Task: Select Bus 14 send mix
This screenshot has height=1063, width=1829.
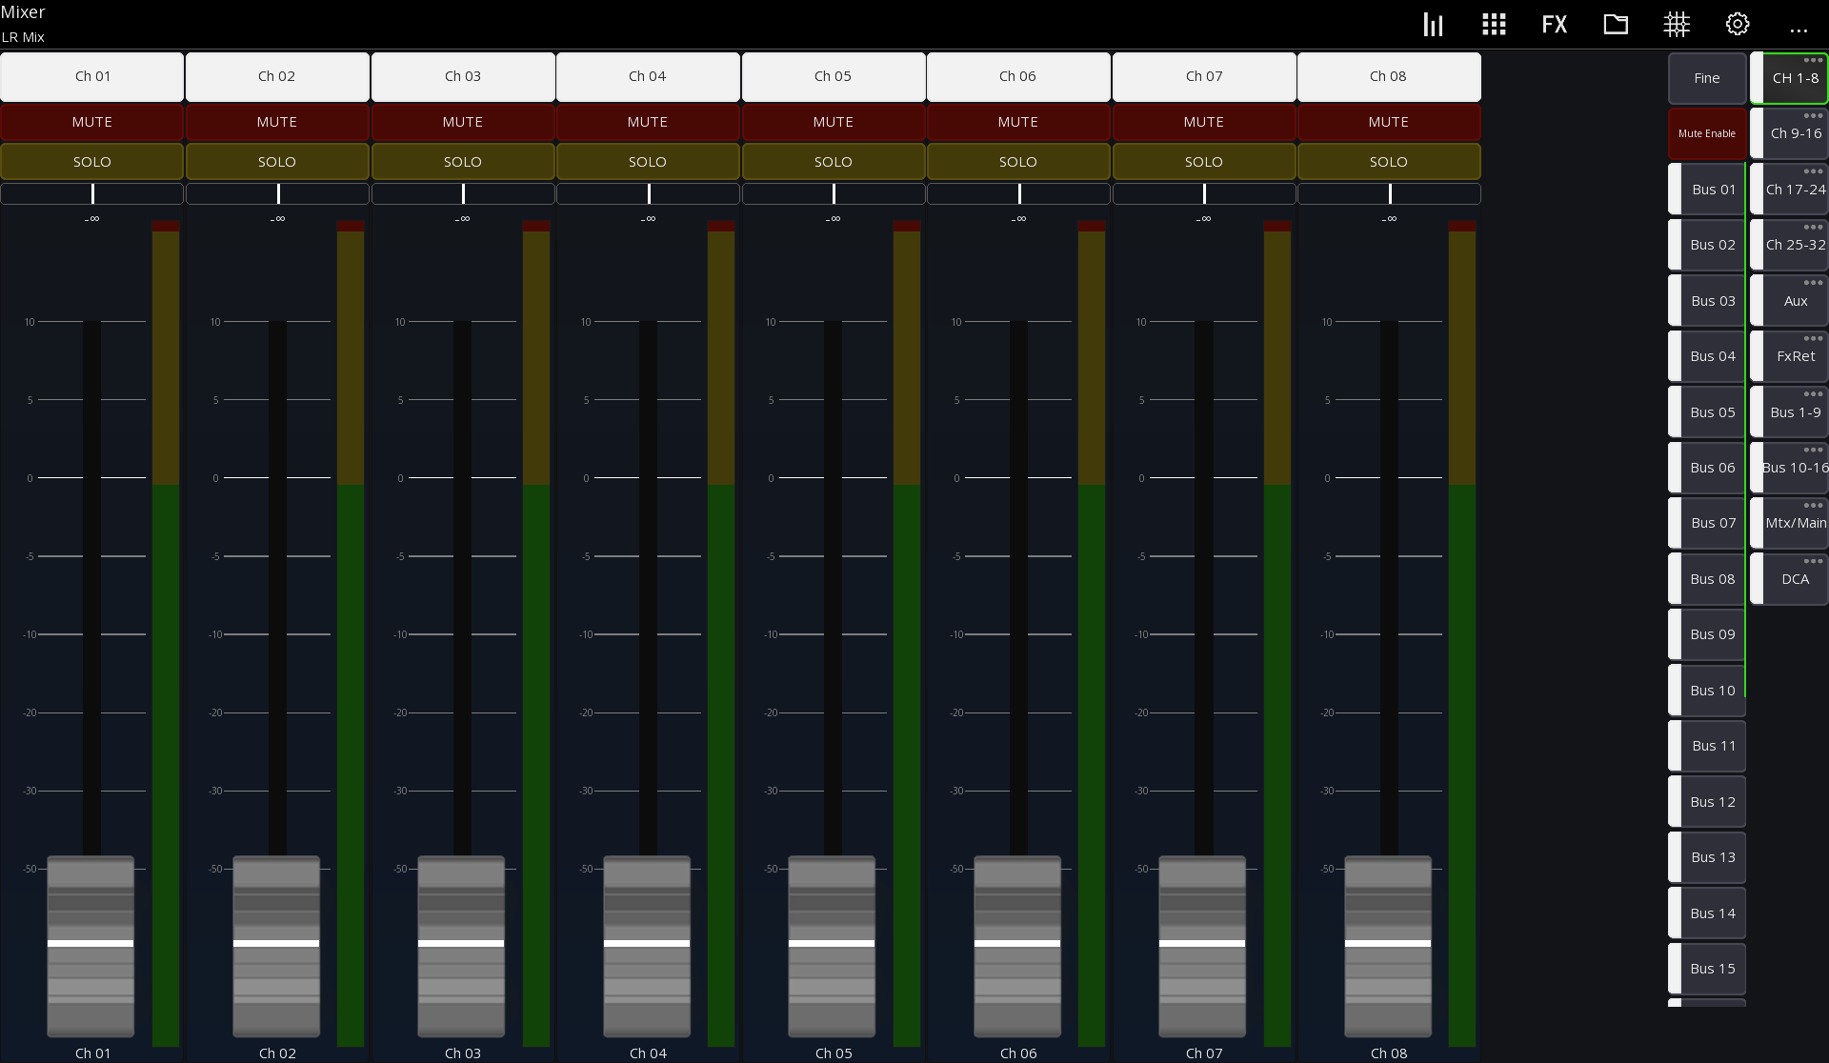Action: coord(1707,913)
